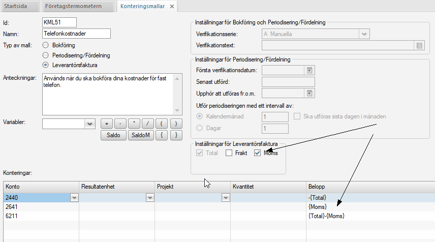Click the Anteckningar scrollbar down arrow

[177, 110]
